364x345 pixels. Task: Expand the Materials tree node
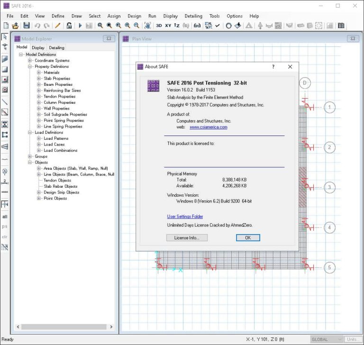[39, 73]
